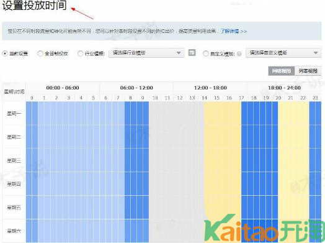This screenshot has width=325, height=243.
Task: Select the 行业模板 radio button
Action: coord(80,53)
